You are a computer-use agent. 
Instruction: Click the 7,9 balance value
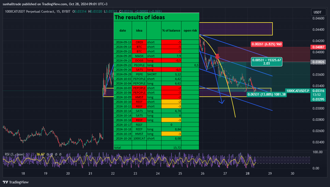pyautogui.click(x=178, y=56)
